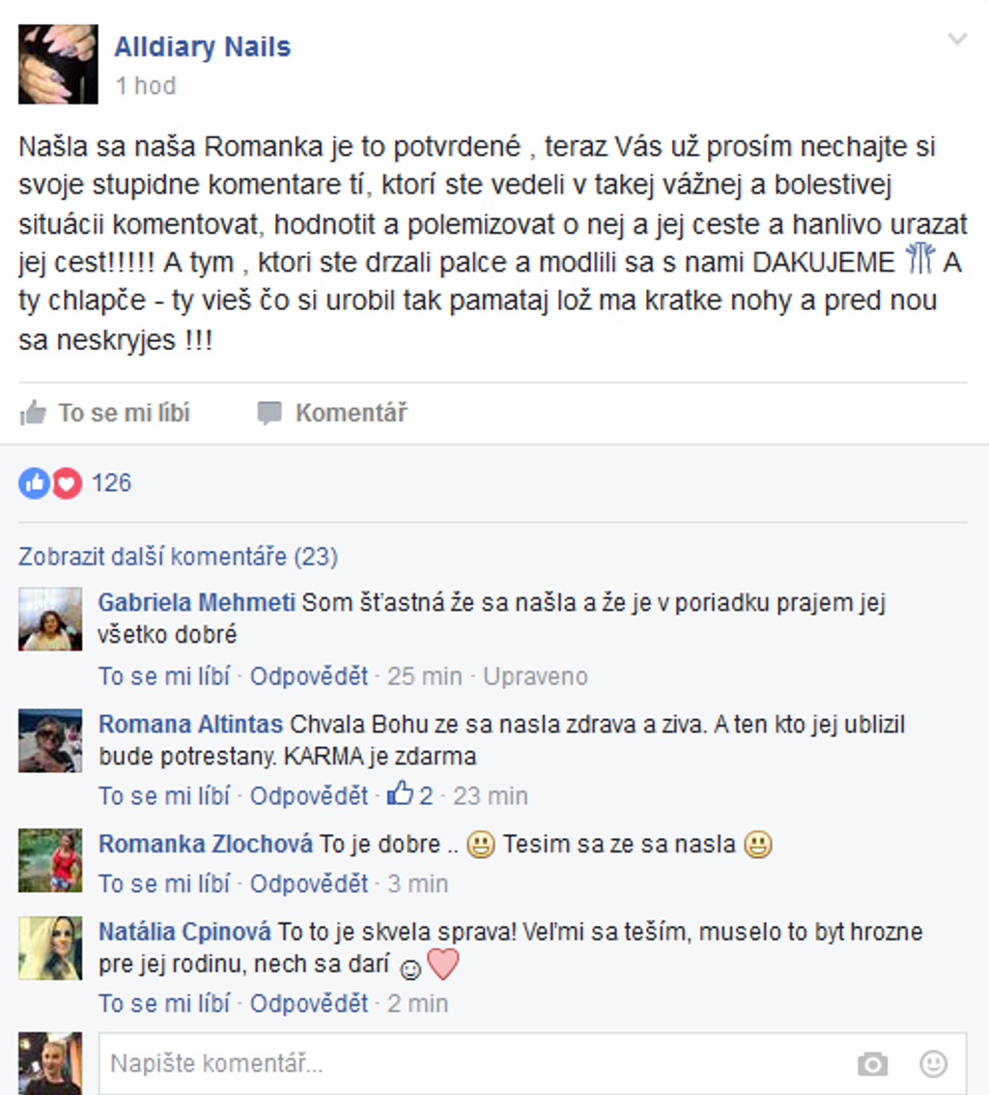Open Gabriela Mehmeti's profile
This screenshot has width=989, height=1095.
(x=197, y=602)
